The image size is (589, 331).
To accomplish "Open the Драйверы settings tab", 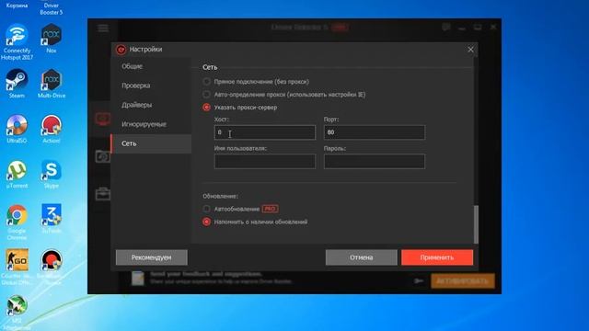I will tap(151, 105).
